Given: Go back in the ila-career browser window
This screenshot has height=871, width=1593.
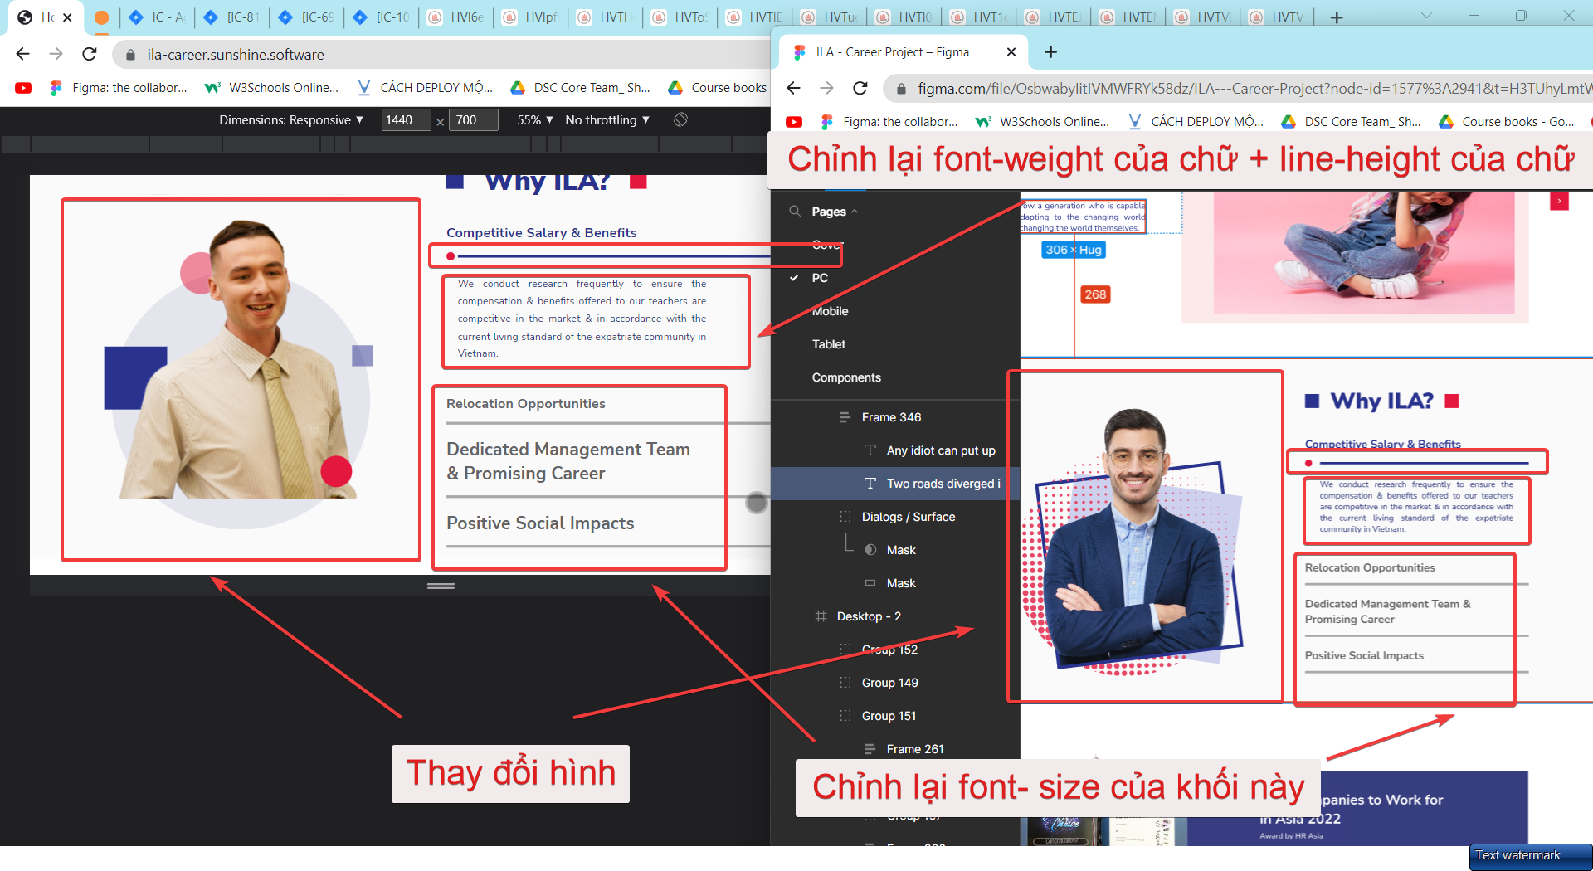Looking at the screenshot, I should 22,54.
